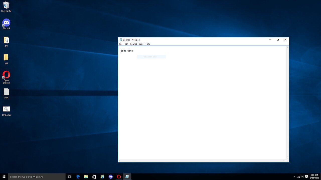Screen dimensions: 321x180
Task: Open the View menu in Notepad
Action: [141, 44]
